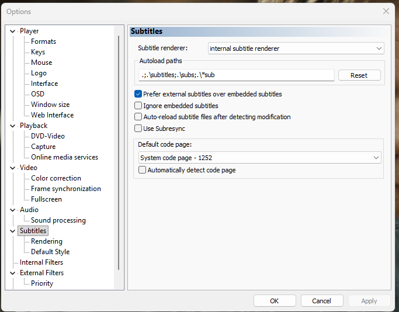Viewport: 399px width, 312px height.
Task: Open the Fullscreen settings page
Action: coord(46,199)
